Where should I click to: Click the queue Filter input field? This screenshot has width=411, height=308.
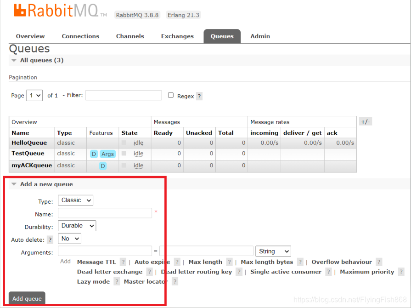tap(124, 95)
